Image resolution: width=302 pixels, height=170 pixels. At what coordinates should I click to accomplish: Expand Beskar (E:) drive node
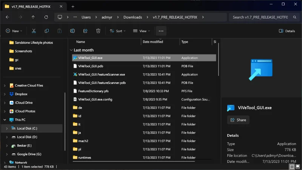7,145
